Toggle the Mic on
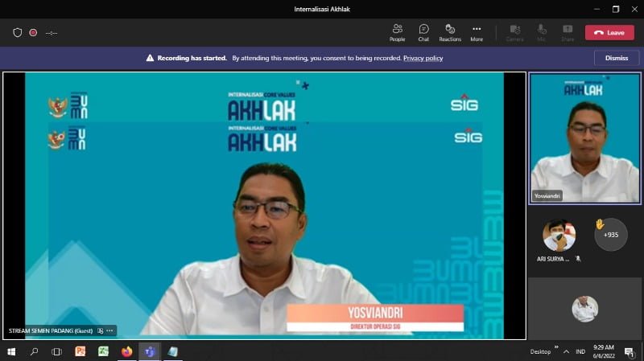 (541, 32)
